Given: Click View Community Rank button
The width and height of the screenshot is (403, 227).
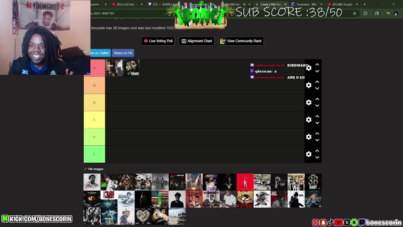Looking at the screenshot, I should [241, 41].
